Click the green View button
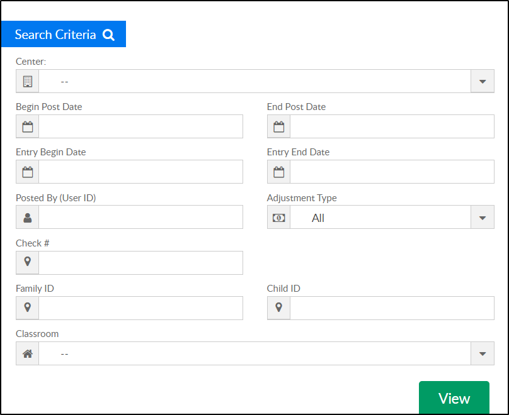509x415 pixels. (x=454, y=397)
